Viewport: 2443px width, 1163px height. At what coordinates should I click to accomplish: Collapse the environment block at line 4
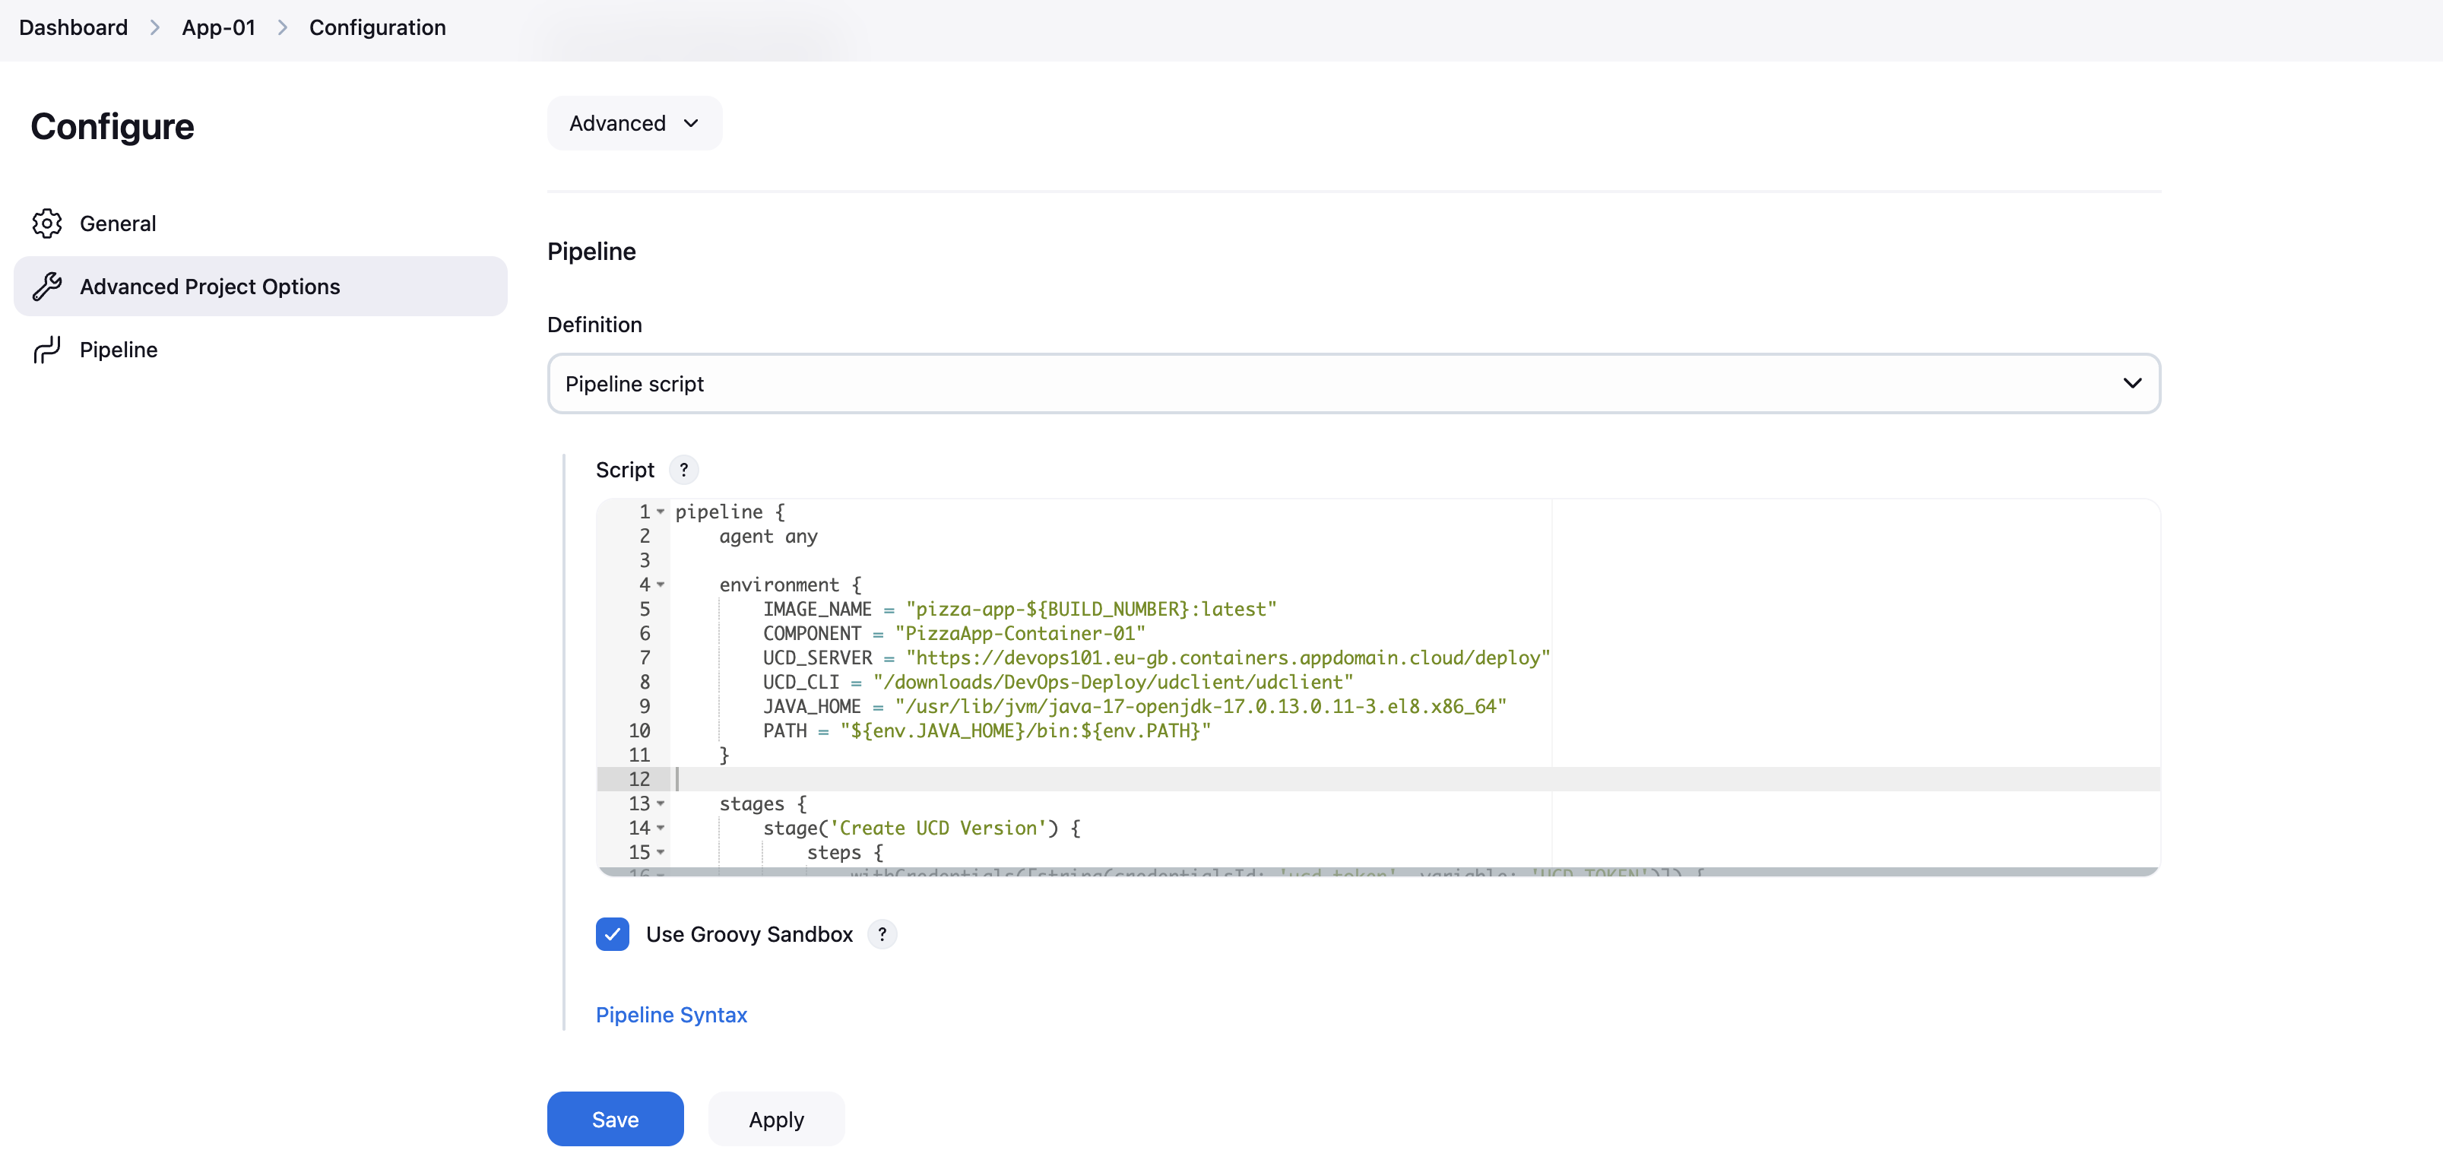click(661, 585)
